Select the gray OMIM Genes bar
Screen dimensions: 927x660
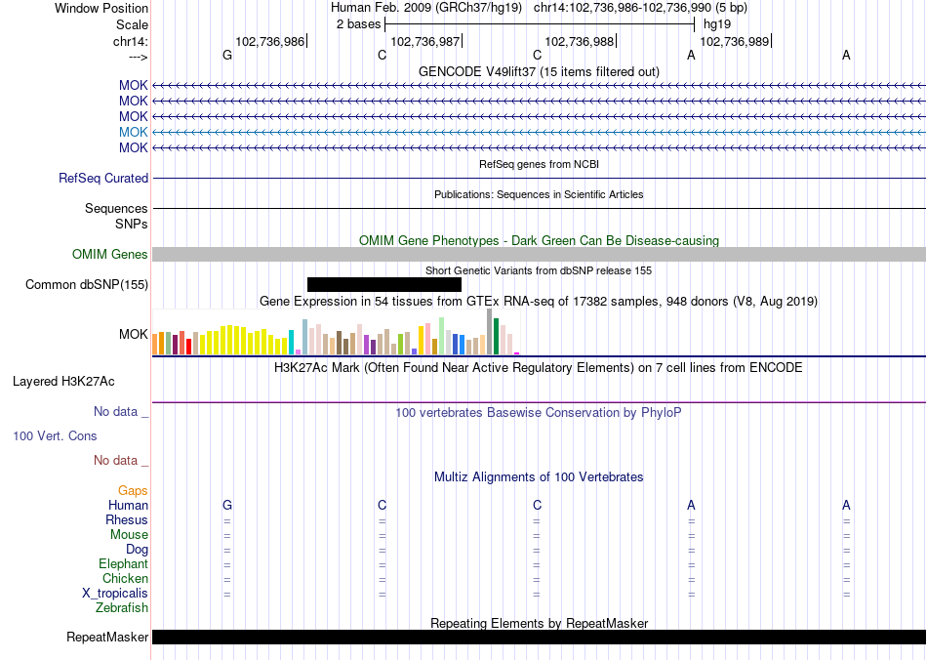point(540,254)
